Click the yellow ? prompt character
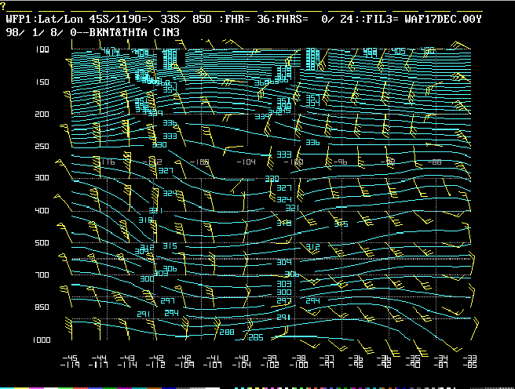The image size is (515, 389). (x=3, y=5)
